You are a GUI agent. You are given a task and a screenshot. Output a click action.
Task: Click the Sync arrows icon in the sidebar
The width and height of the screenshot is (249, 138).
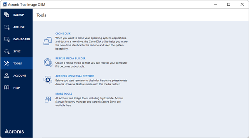click(7, 51)
